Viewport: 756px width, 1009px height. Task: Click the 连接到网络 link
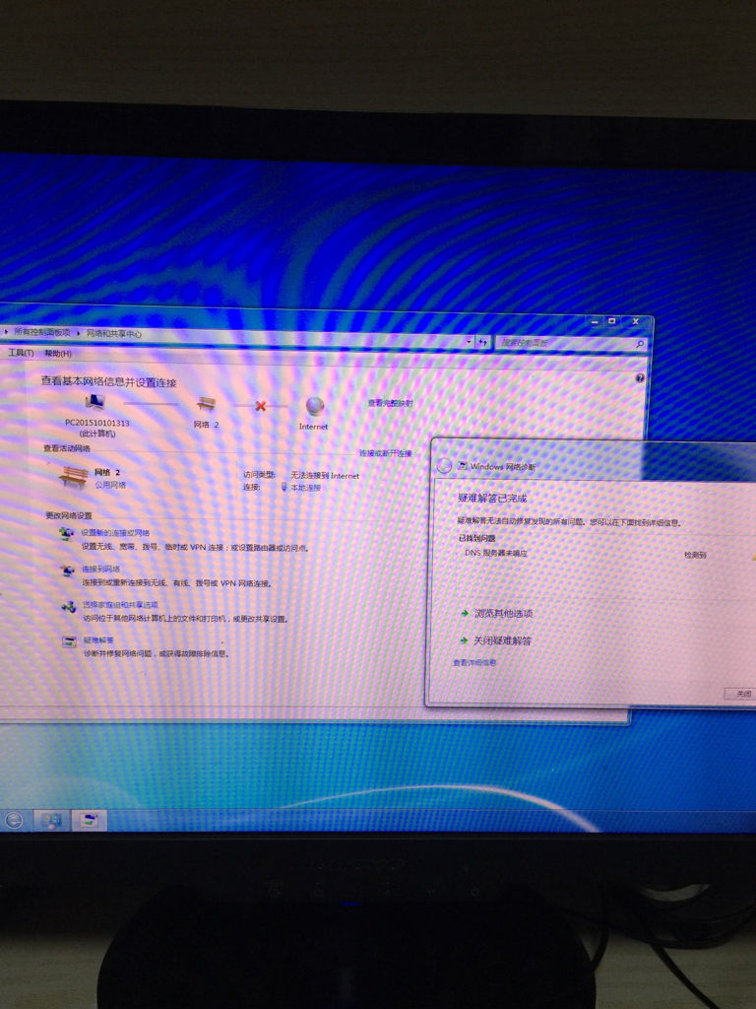click(x=101, y=569)
